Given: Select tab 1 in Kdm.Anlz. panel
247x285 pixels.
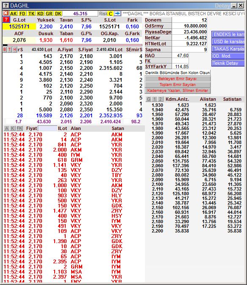Looking at the screenshot, I should coord(155,99).
